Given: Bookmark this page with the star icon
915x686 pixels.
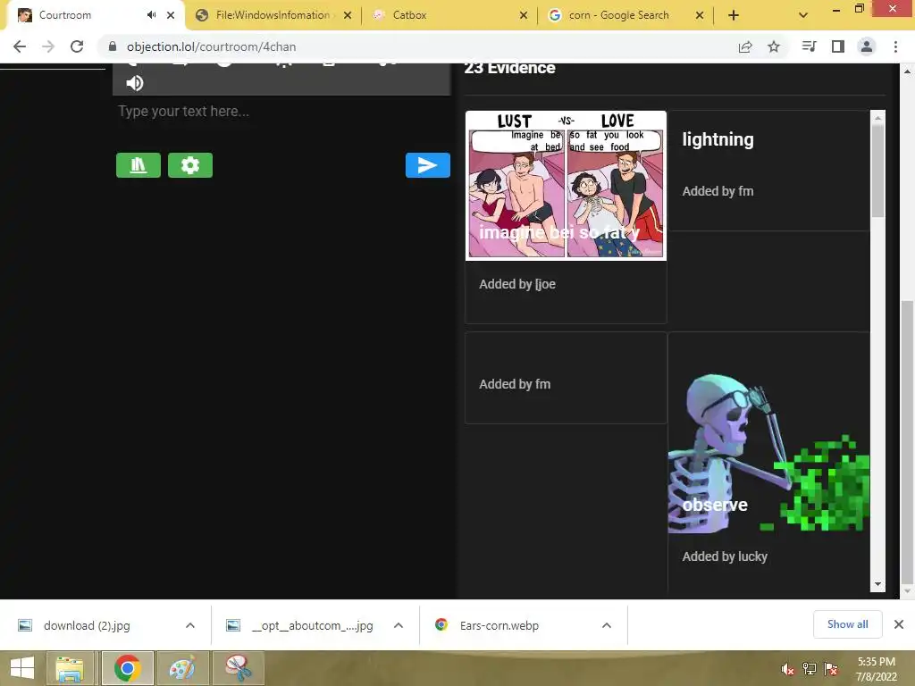Looking at the screenshot, I should pos(774,46).
